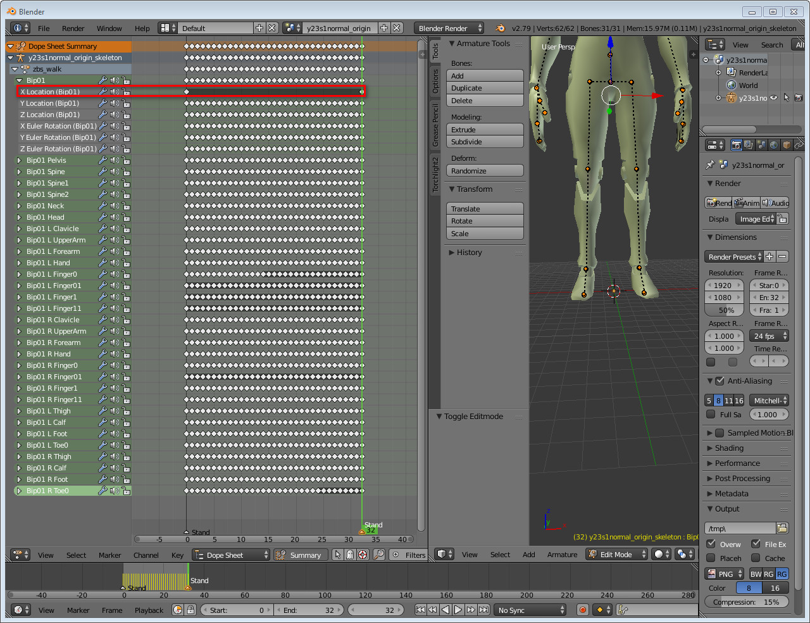Open the Render menu in top bar
Screen dimensions: 810x623
click(73, 28)
